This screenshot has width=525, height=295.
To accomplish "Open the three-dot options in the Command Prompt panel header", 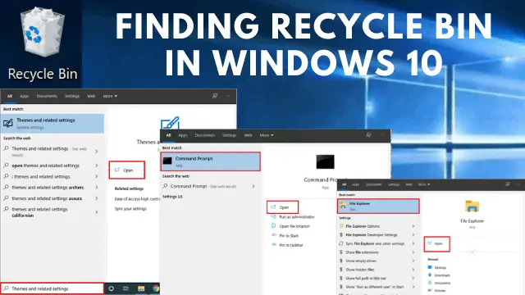I will click(x=381, y=135).
